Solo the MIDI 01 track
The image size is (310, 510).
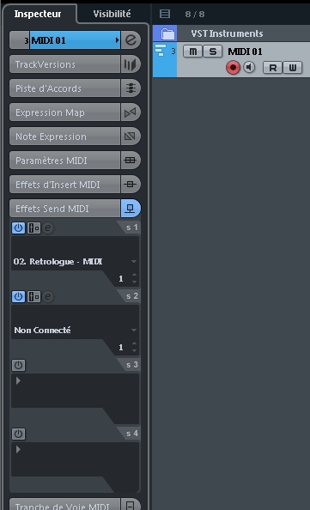tap(213, 52)
